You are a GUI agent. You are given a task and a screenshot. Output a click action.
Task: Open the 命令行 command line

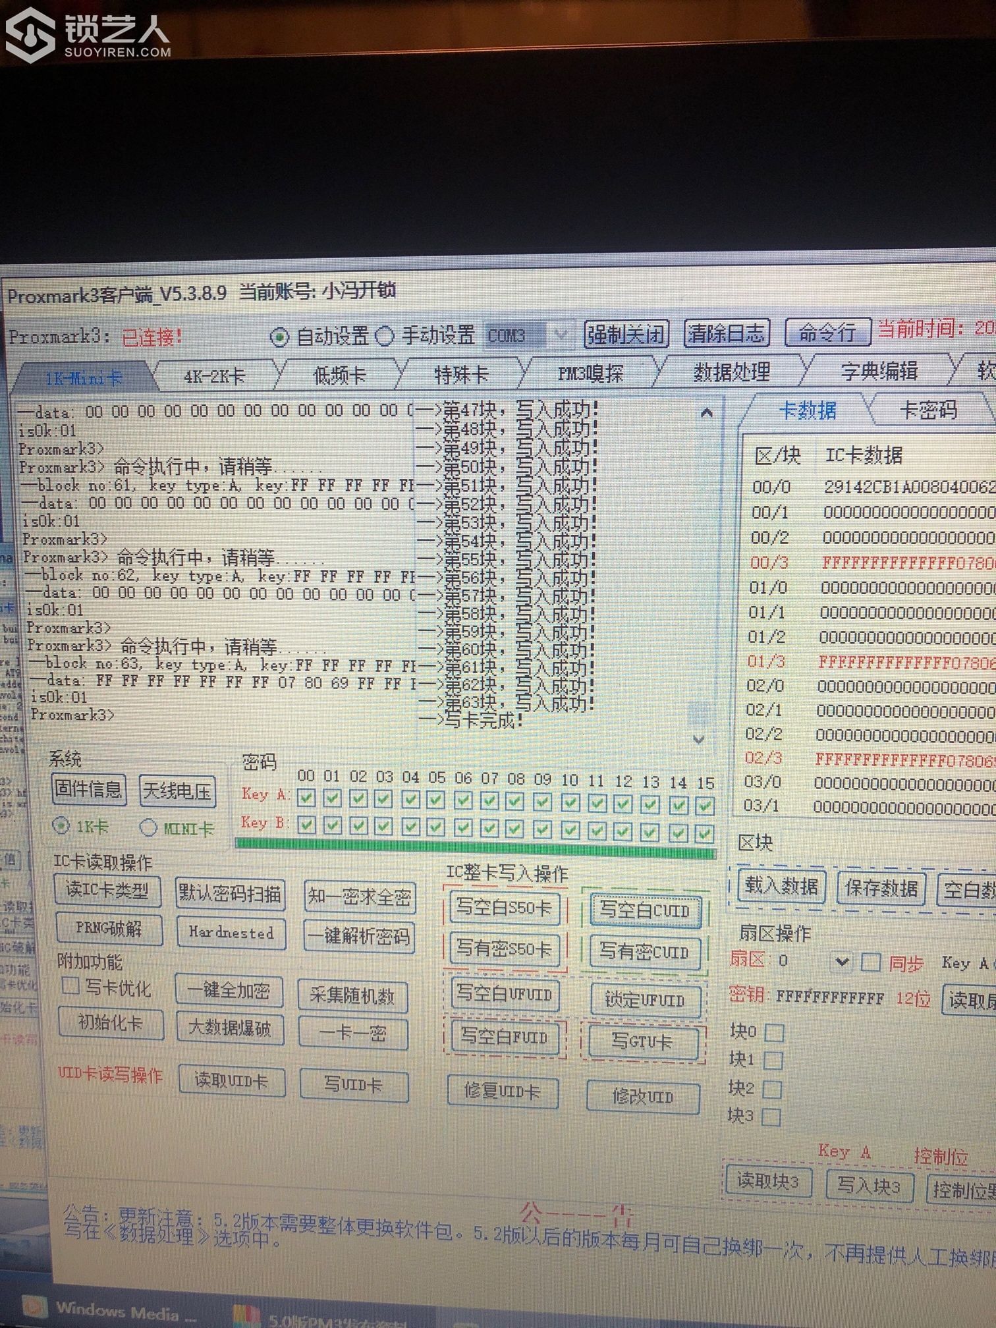(x=827, y=333)
